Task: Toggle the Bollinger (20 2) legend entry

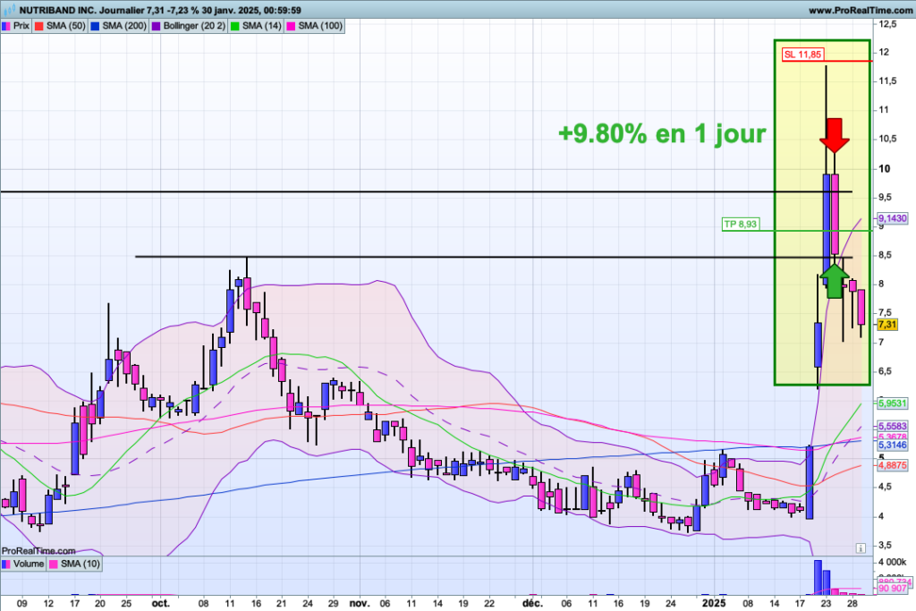Action: point(189,26)
